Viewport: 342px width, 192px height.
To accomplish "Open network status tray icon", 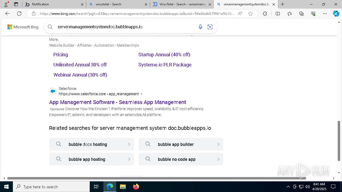I will pyautogui.click(x=301, y=187).
